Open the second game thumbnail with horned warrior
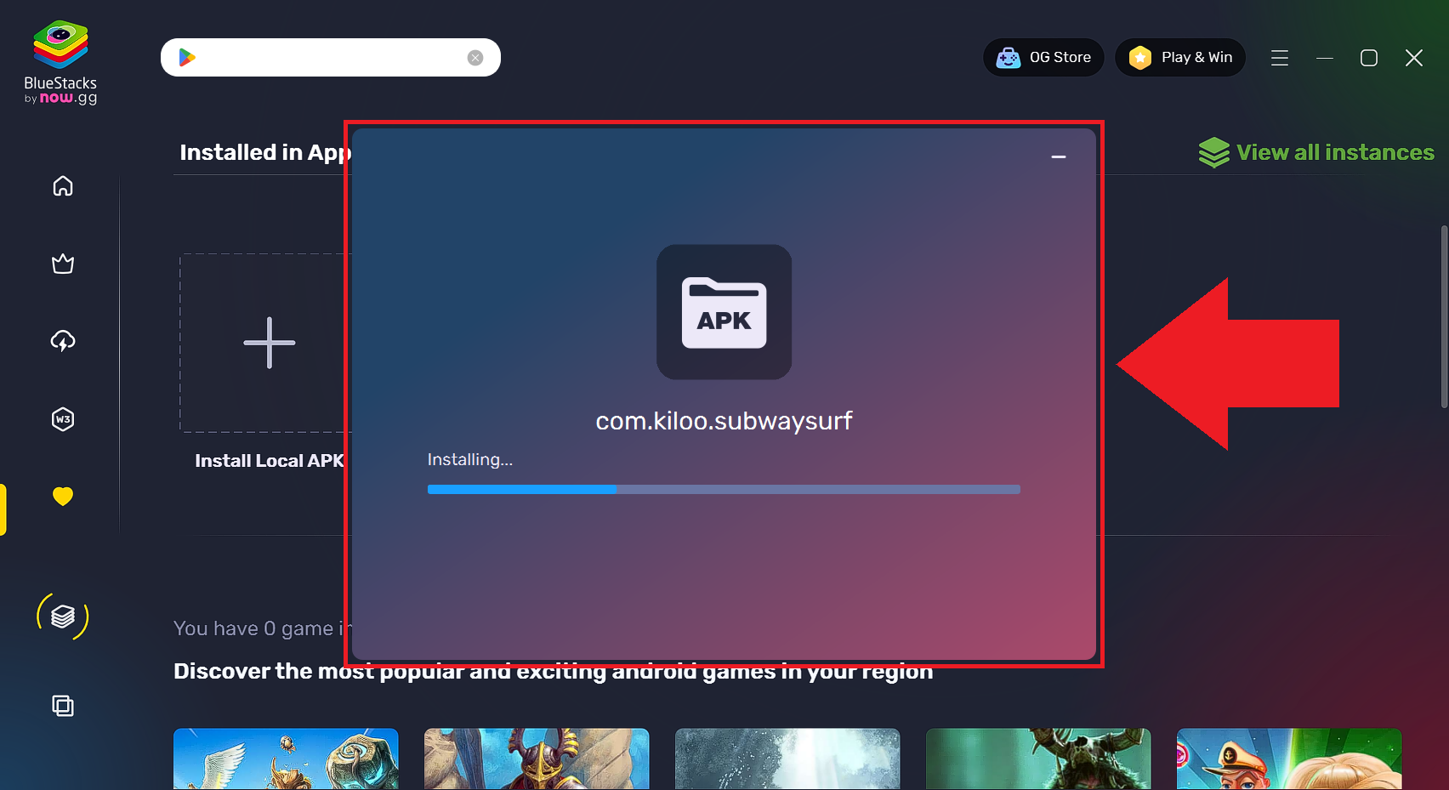 (x=537, y=759)
